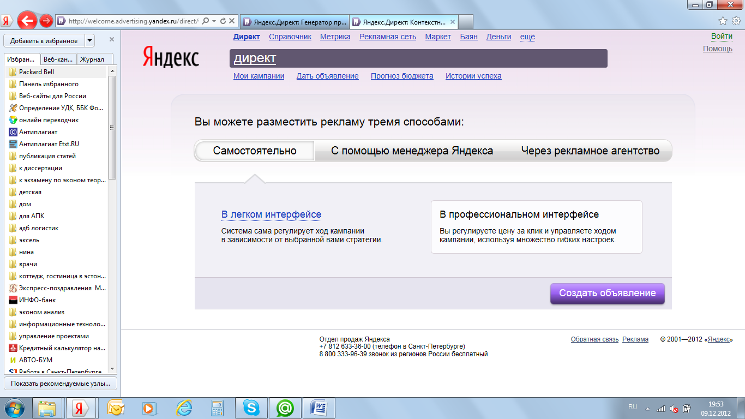The height and width of the screenshot is (419, 745).
Task: Open Помощь help link
Action: pyautogui.click(x=718, y=49)
